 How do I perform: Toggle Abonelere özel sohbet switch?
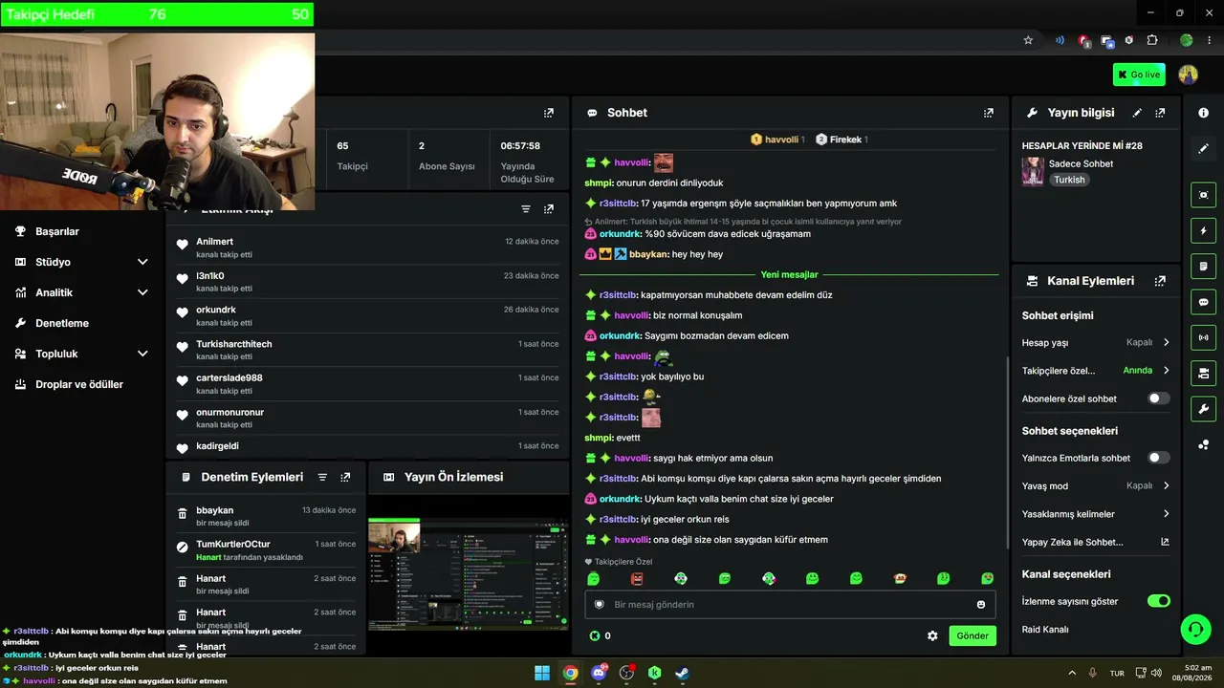1158,398
